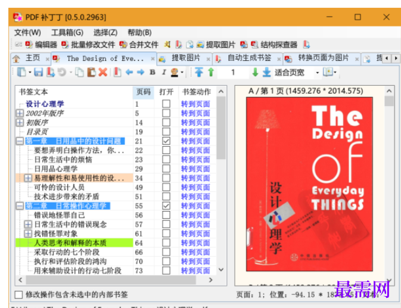Open the 编辑器 editor tool
The width and height of the screenshot is (401, 308).
pyautogui.click(x=41, y=45)
